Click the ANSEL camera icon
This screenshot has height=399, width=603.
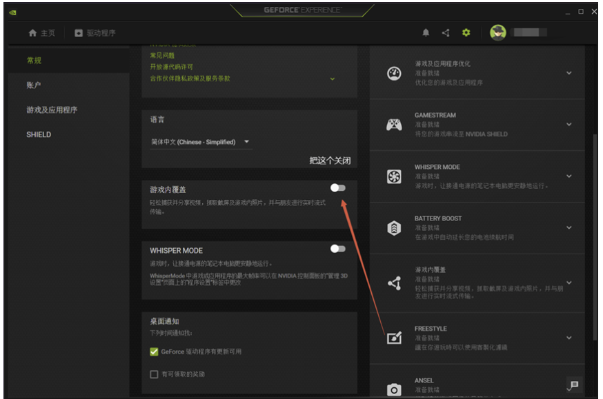point(394,389)
